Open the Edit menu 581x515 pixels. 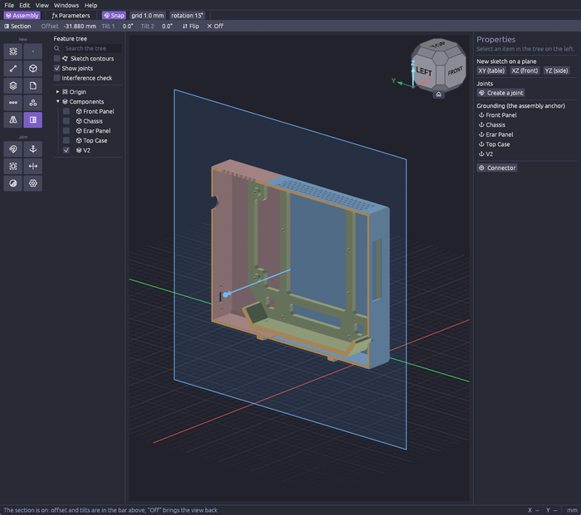tap(24, 5)
